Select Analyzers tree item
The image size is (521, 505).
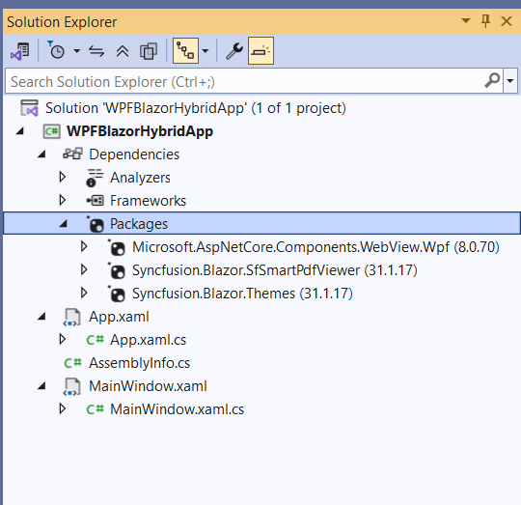[140, 178]
